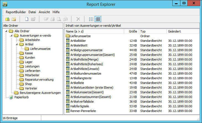Click the print preview toolbar icon
The image size is (202, 123).
point(59,19)
